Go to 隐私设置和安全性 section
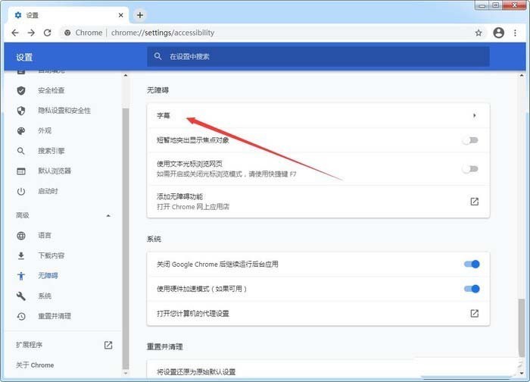This screenshot has width=530, height=382. pos(64,111)
